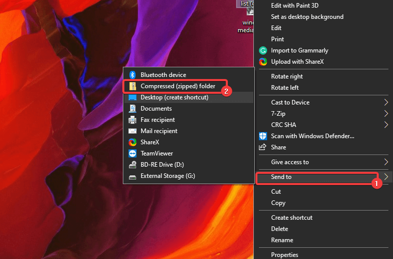
Task: Select Set as desktop background
Action: 324,17
